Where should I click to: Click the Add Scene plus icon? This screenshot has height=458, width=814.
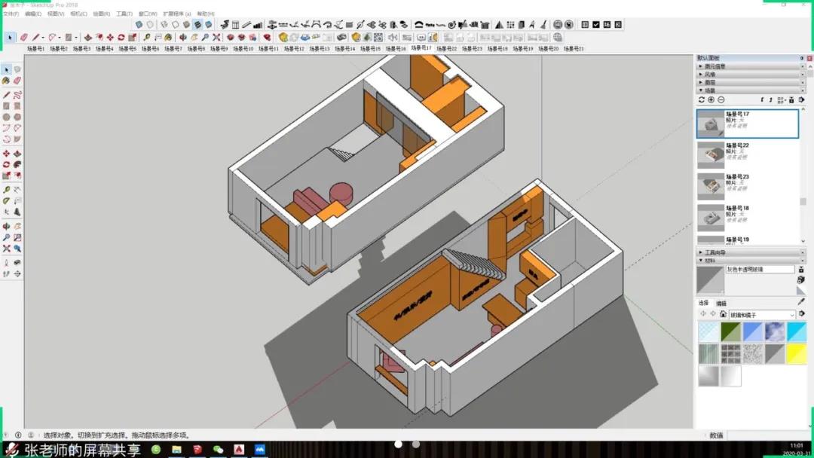711,99
